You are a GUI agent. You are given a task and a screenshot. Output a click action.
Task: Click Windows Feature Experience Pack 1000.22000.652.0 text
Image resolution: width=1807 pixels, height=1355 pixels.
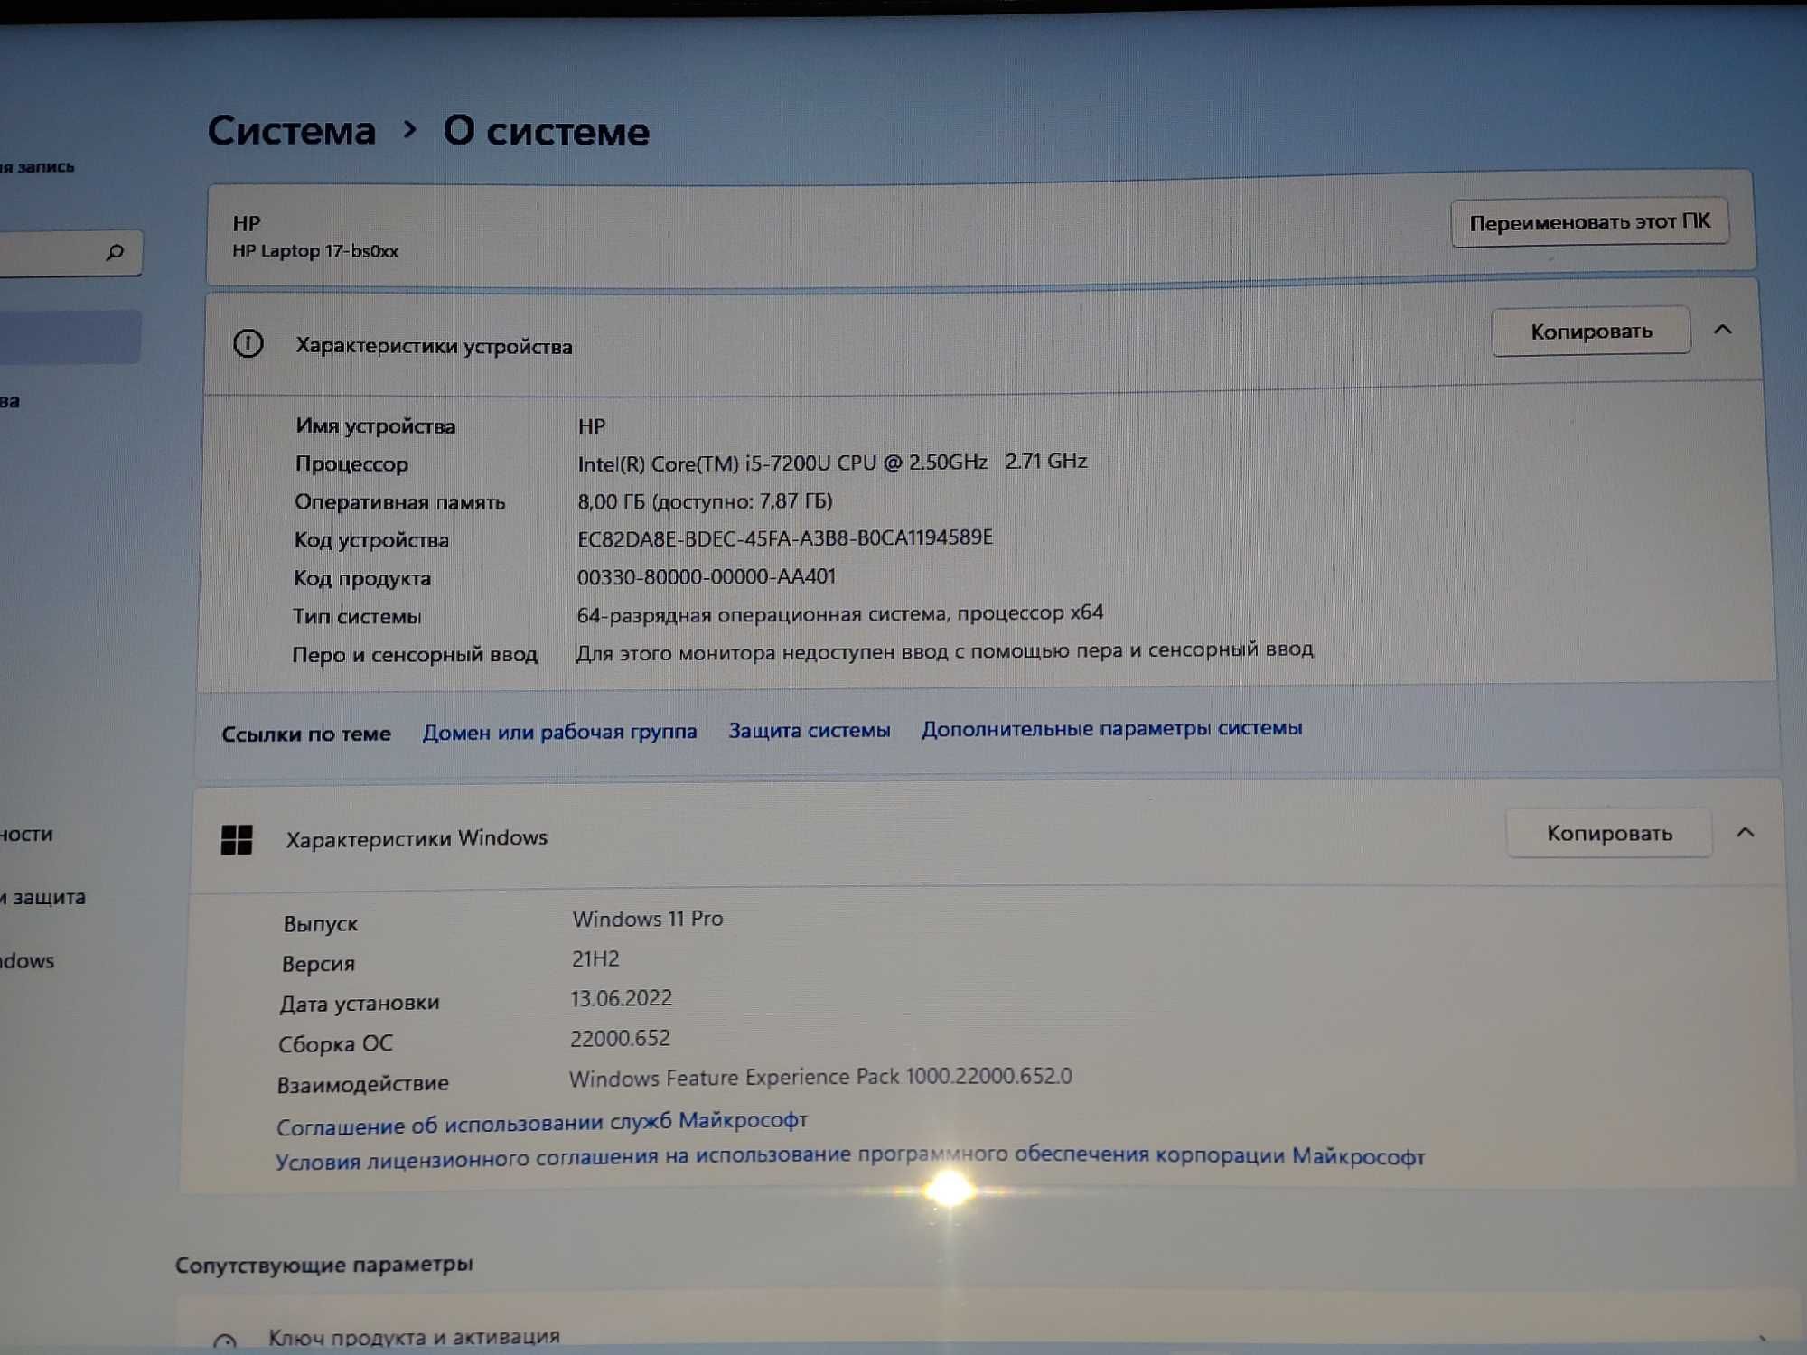820,1077
